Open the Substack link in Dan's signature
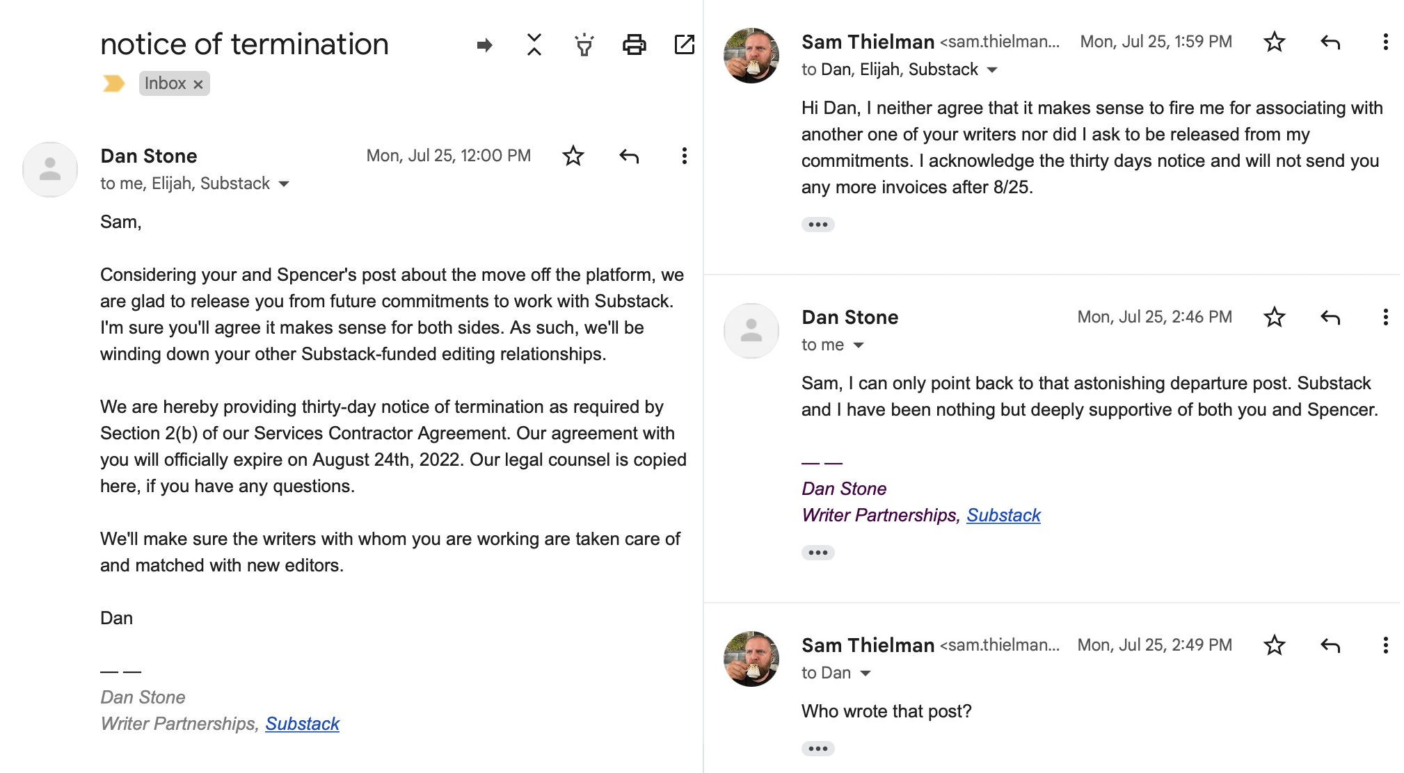 coord(303,724)
